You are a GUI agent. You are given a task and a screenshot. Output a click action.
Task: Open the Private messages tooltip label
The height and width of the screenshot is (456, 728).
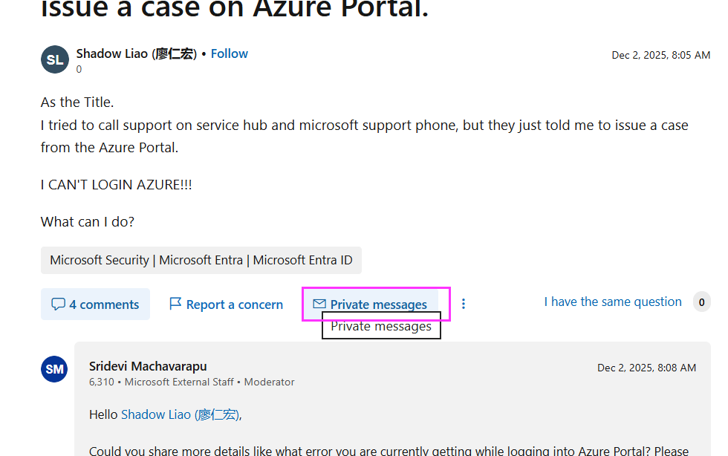pyautogui.click(x=381, y=326)
